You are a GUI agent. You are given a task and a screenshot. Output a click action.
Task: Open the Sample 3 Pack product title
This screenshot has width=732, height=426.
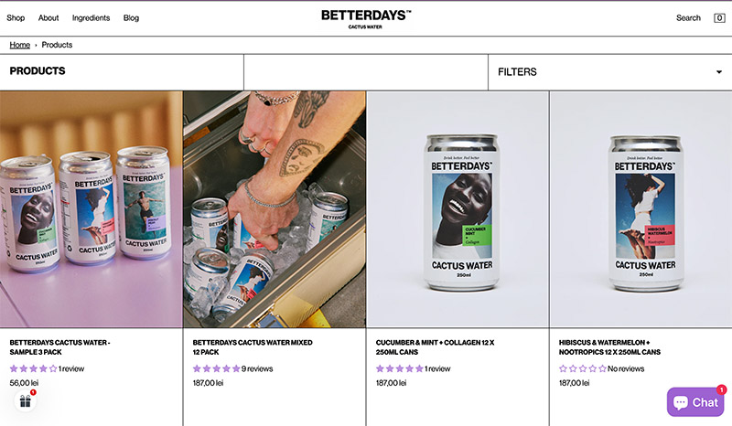click(59, 347)
